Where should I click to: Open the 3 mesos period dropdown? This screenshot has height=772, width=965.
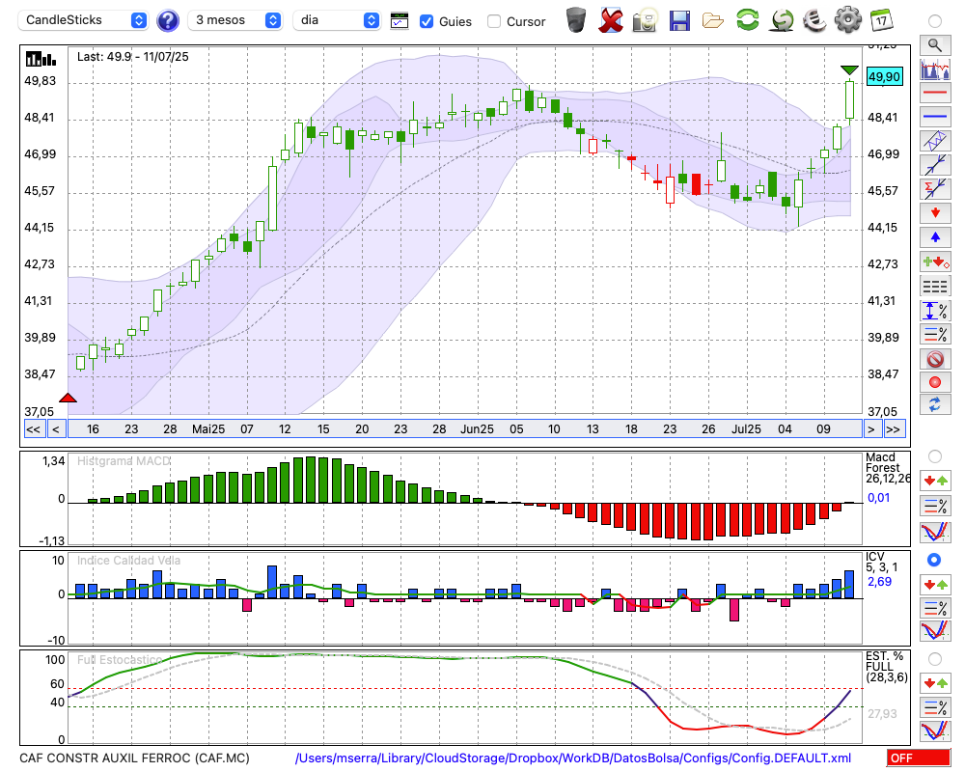coord(234,20)
